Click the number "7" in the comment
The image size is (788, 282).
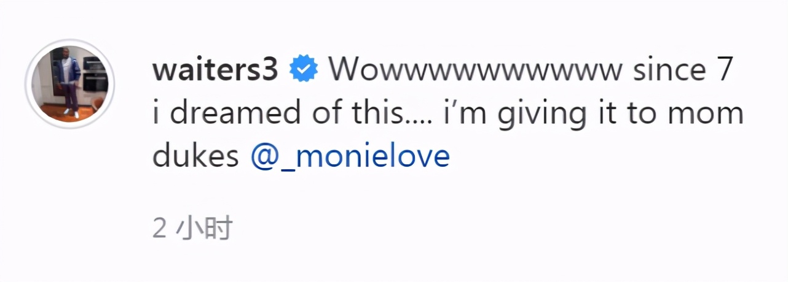pos(726,71)
